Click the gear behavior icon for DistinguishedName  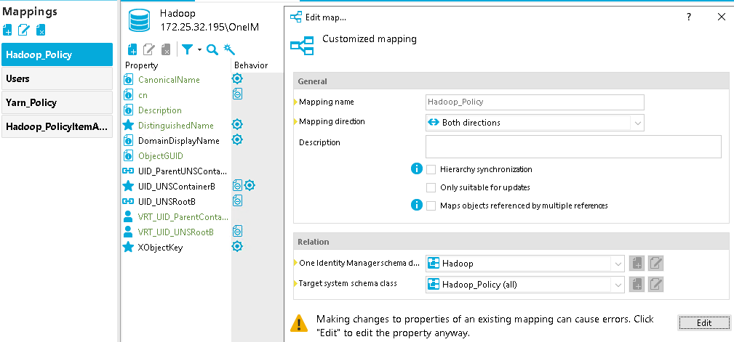[x=237, y=124]
